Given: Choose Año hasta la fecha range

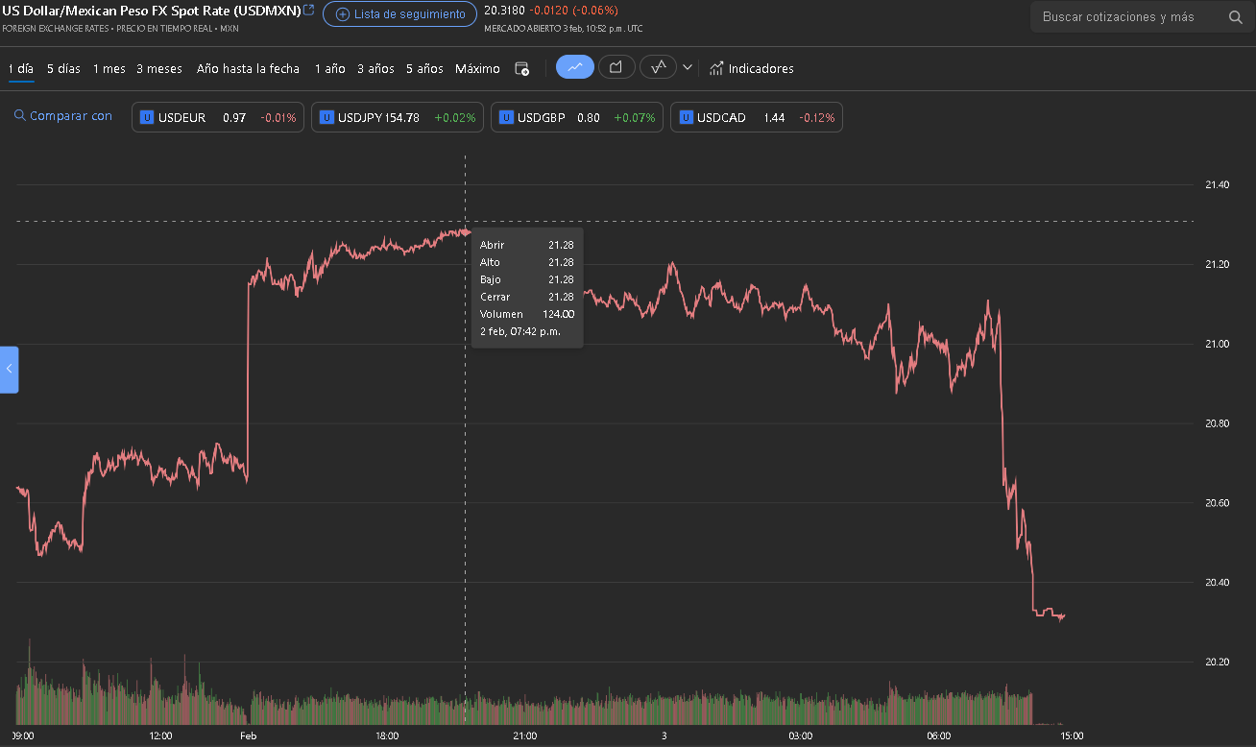Looking at the screenshot, I should (248, 69).
